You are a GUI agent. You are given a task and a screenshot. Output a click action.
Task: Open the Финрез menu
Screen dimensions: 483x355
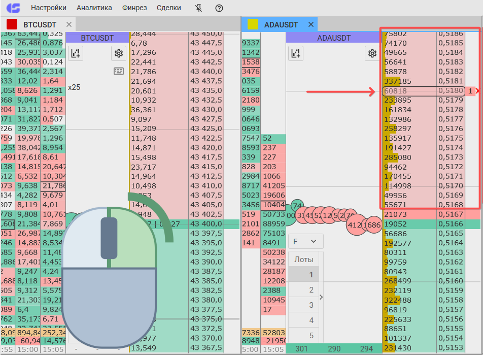pyautogui.click(x=134, y=8)
